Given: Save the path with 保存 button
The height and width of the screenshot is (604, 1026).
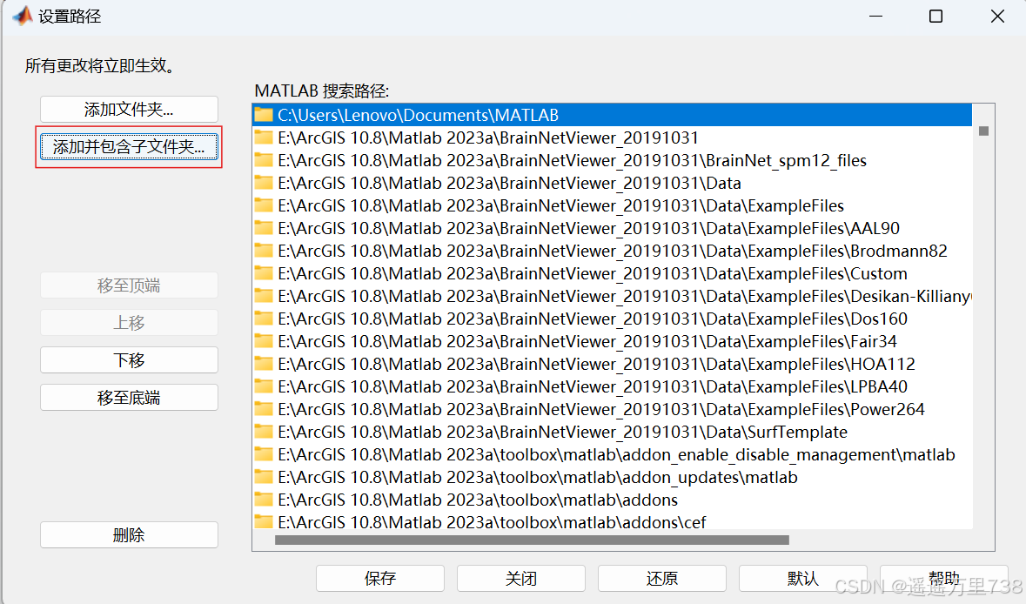Looking at the screenshot, I should tap(380, 579).
